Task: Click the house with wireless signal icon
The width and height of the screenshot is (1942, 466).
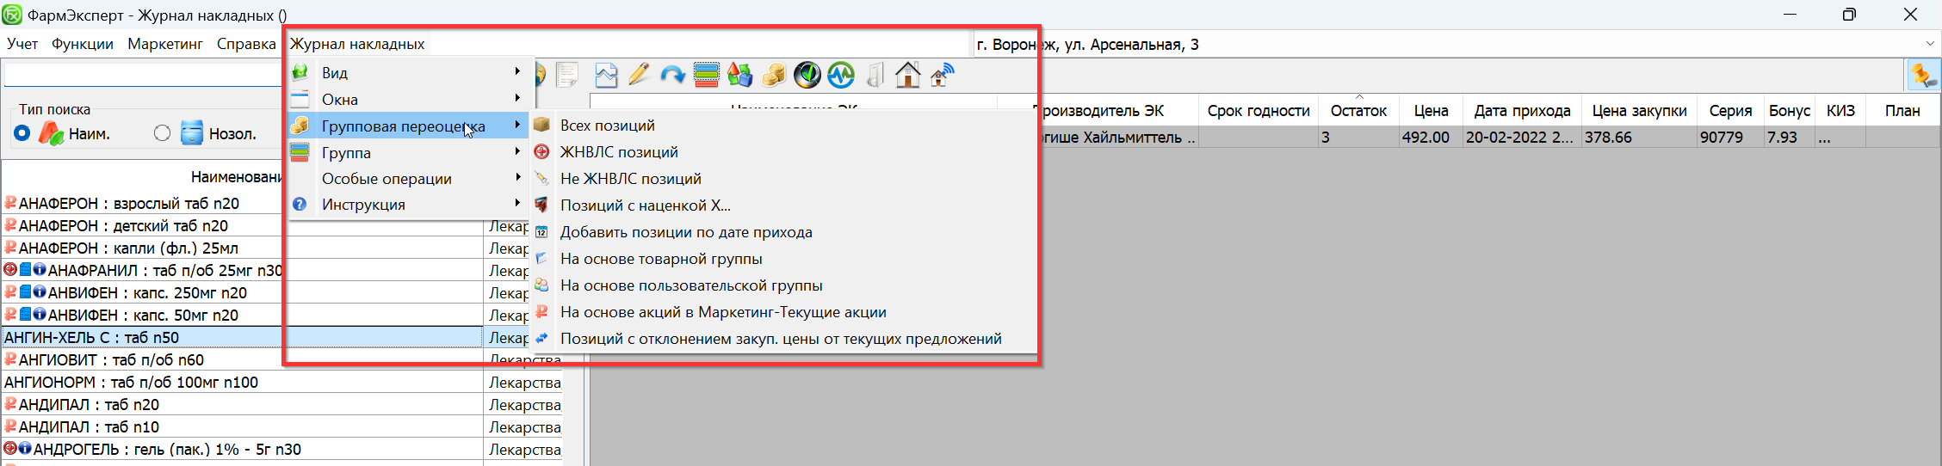Action: tap(942, 76)
